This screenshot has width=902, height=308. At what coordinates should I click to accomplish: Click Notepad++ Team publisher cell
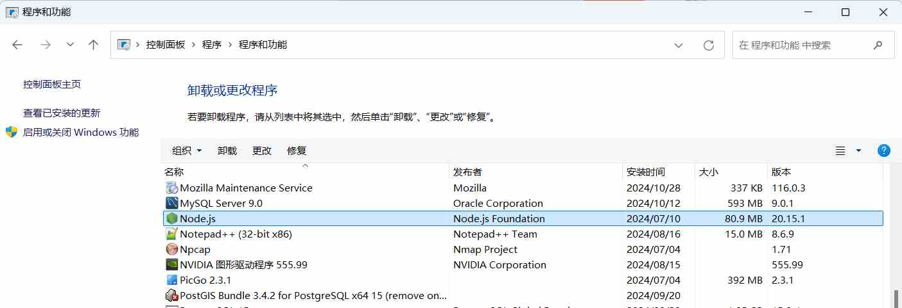(x=495, y=234)
